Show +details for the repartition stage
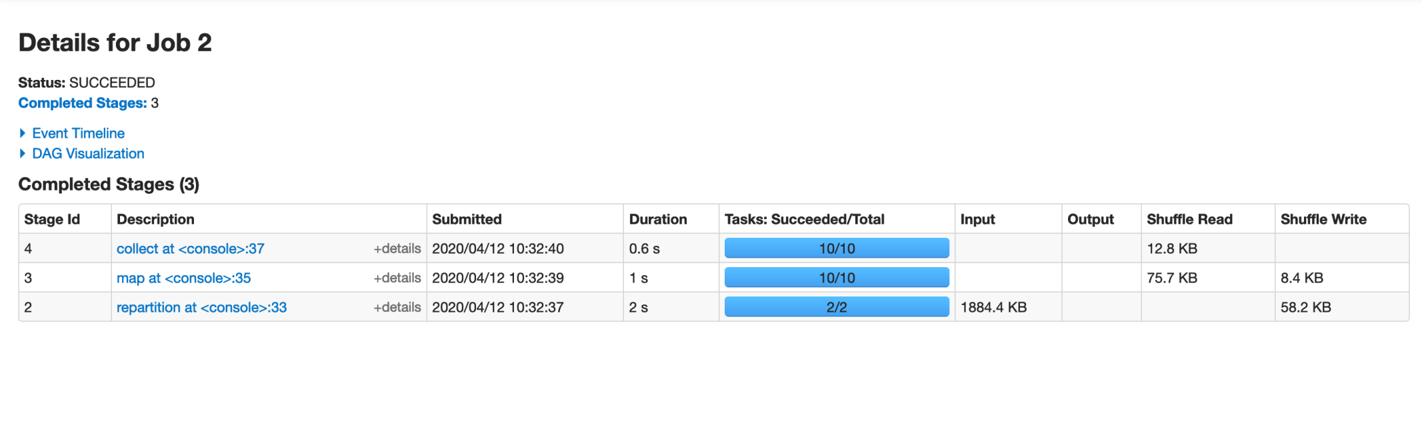Viewport: 1422px width, 425px height. click(x=397, y=307)
